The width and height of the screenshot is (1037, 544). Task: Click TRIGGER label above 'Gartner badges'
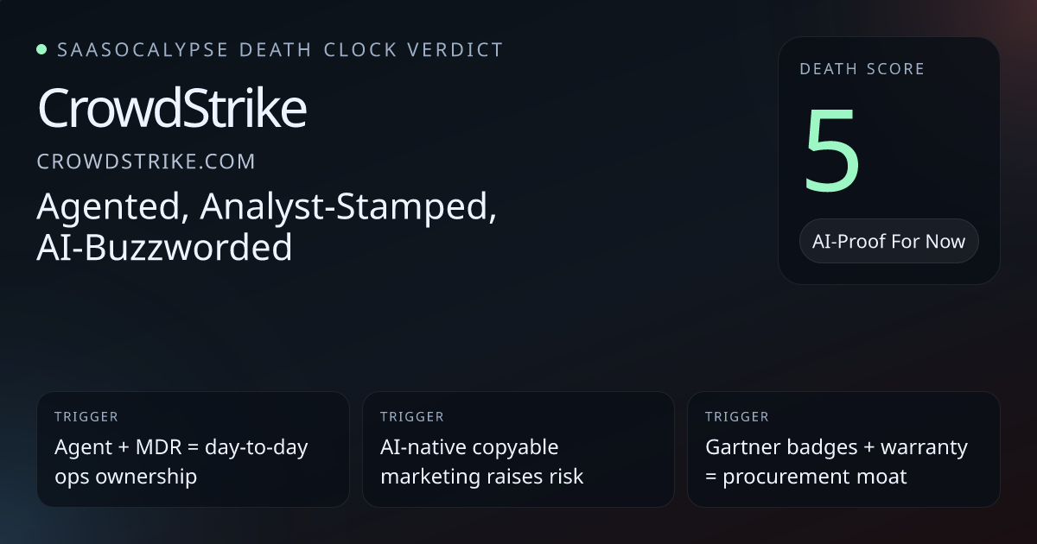click(x=736, y=417)
